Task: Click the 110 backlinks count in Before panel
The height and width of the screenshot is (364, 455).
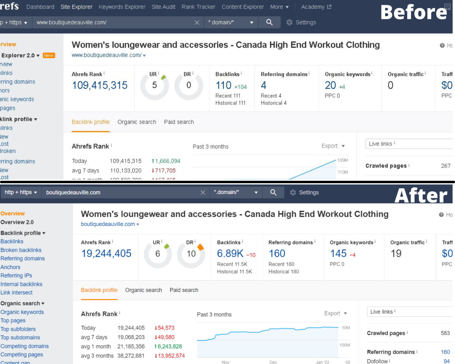Action: 223,85
